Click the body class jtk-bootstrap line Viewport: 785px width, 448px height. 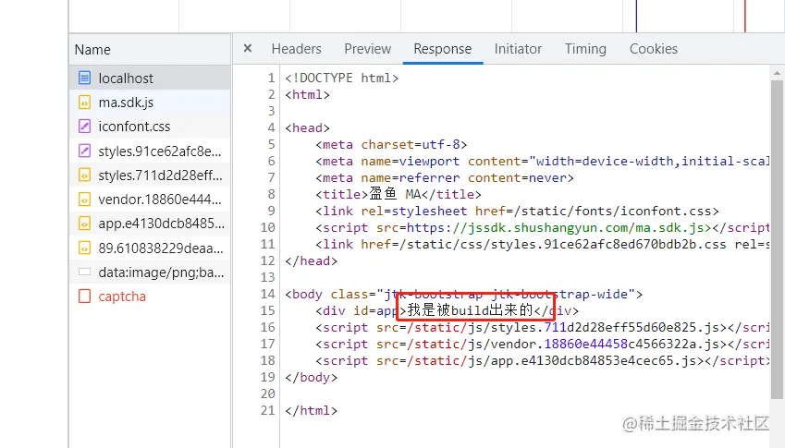tap(463, 294)
